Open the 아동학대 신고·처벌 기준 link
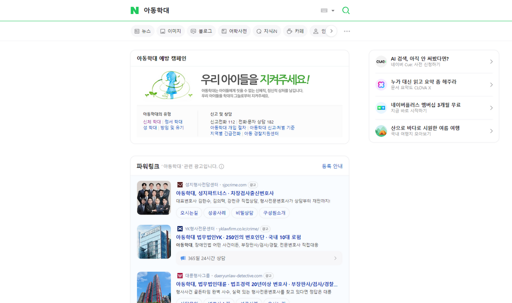The image size is (512, 303). 272,127
